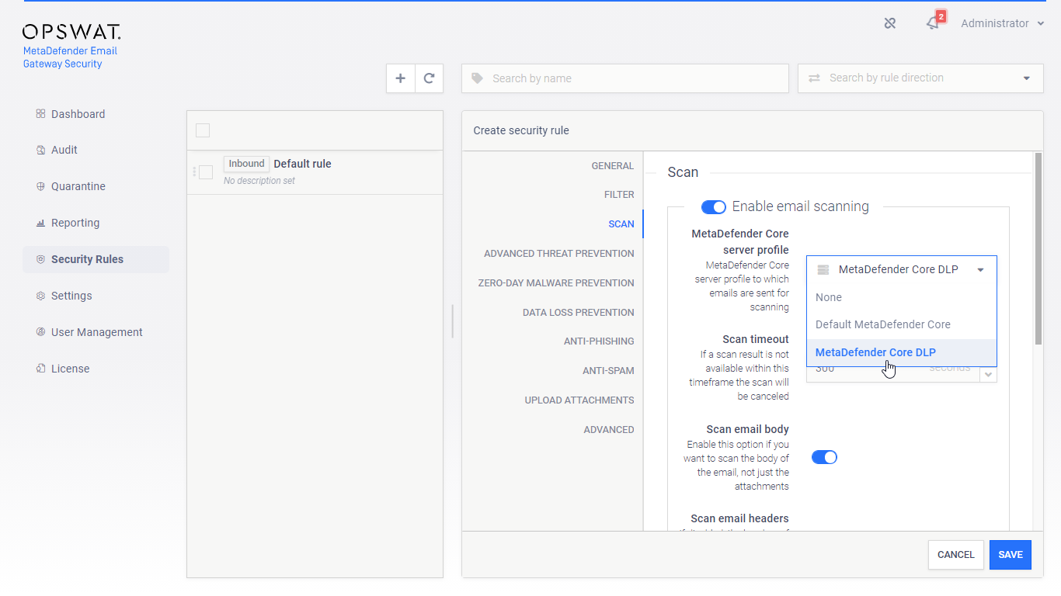The image size is (1061, 596).
Task: Click the CANCEL button
Action: coord(956,555)
